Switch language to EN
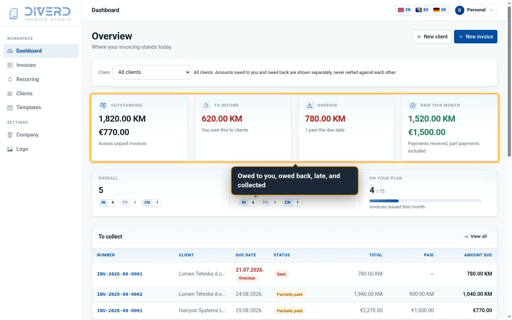512x320 pixels. (x=404, y=10)
